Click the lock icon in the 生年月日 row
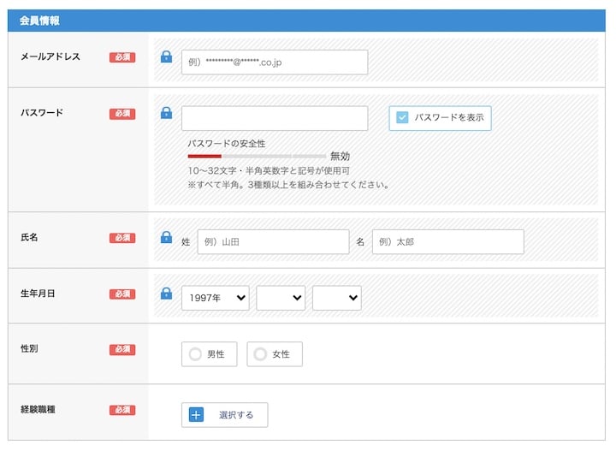616x451 pixels. (x=167, y=293)
